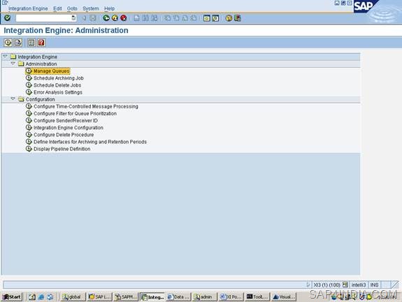Open the Goto menu

pos(72,8)
